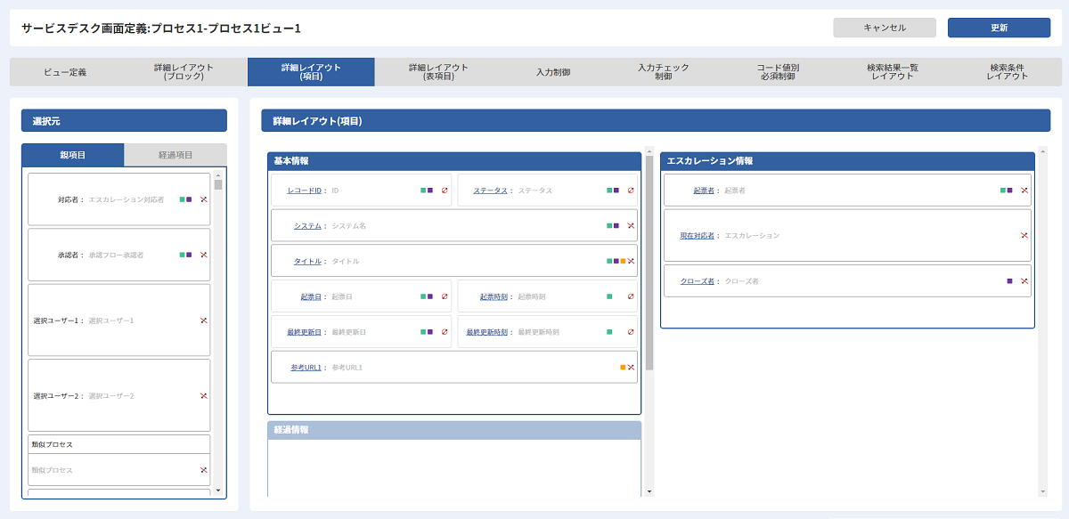Click the クローズ者 label link

[698, 281]
